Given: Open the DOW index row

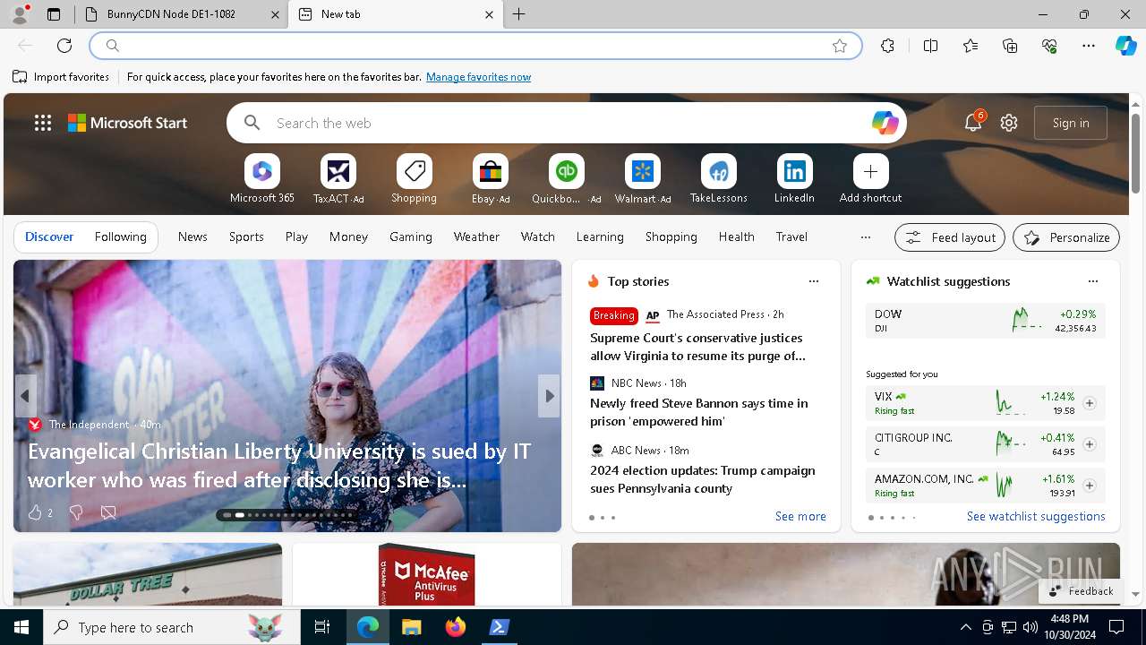Looking at the screenshot, I should 985,321.
